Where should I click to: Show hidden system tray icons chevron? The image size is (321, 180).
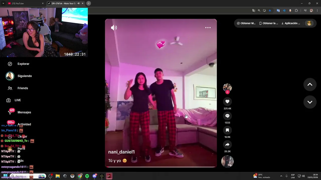281,176
